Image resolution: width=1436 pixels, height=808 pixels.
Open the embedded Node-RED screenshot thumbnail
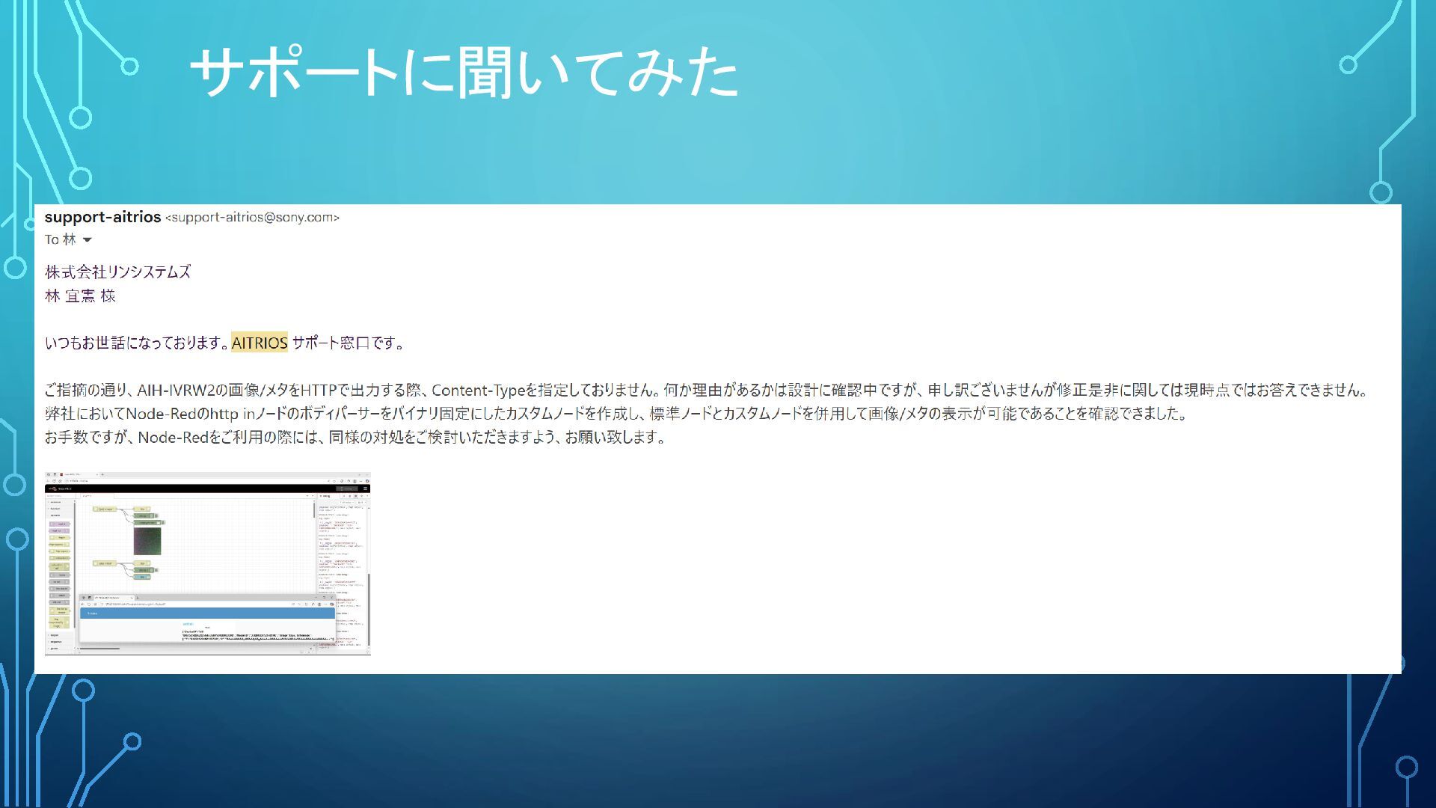(208, 563)
